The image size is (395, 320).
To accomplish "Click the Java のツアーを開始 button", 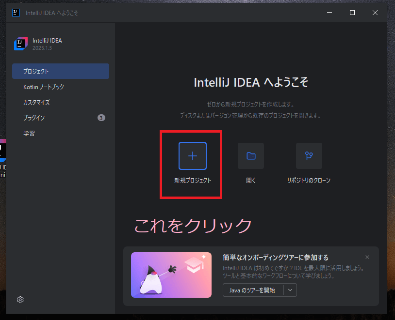I will point(253,290).
